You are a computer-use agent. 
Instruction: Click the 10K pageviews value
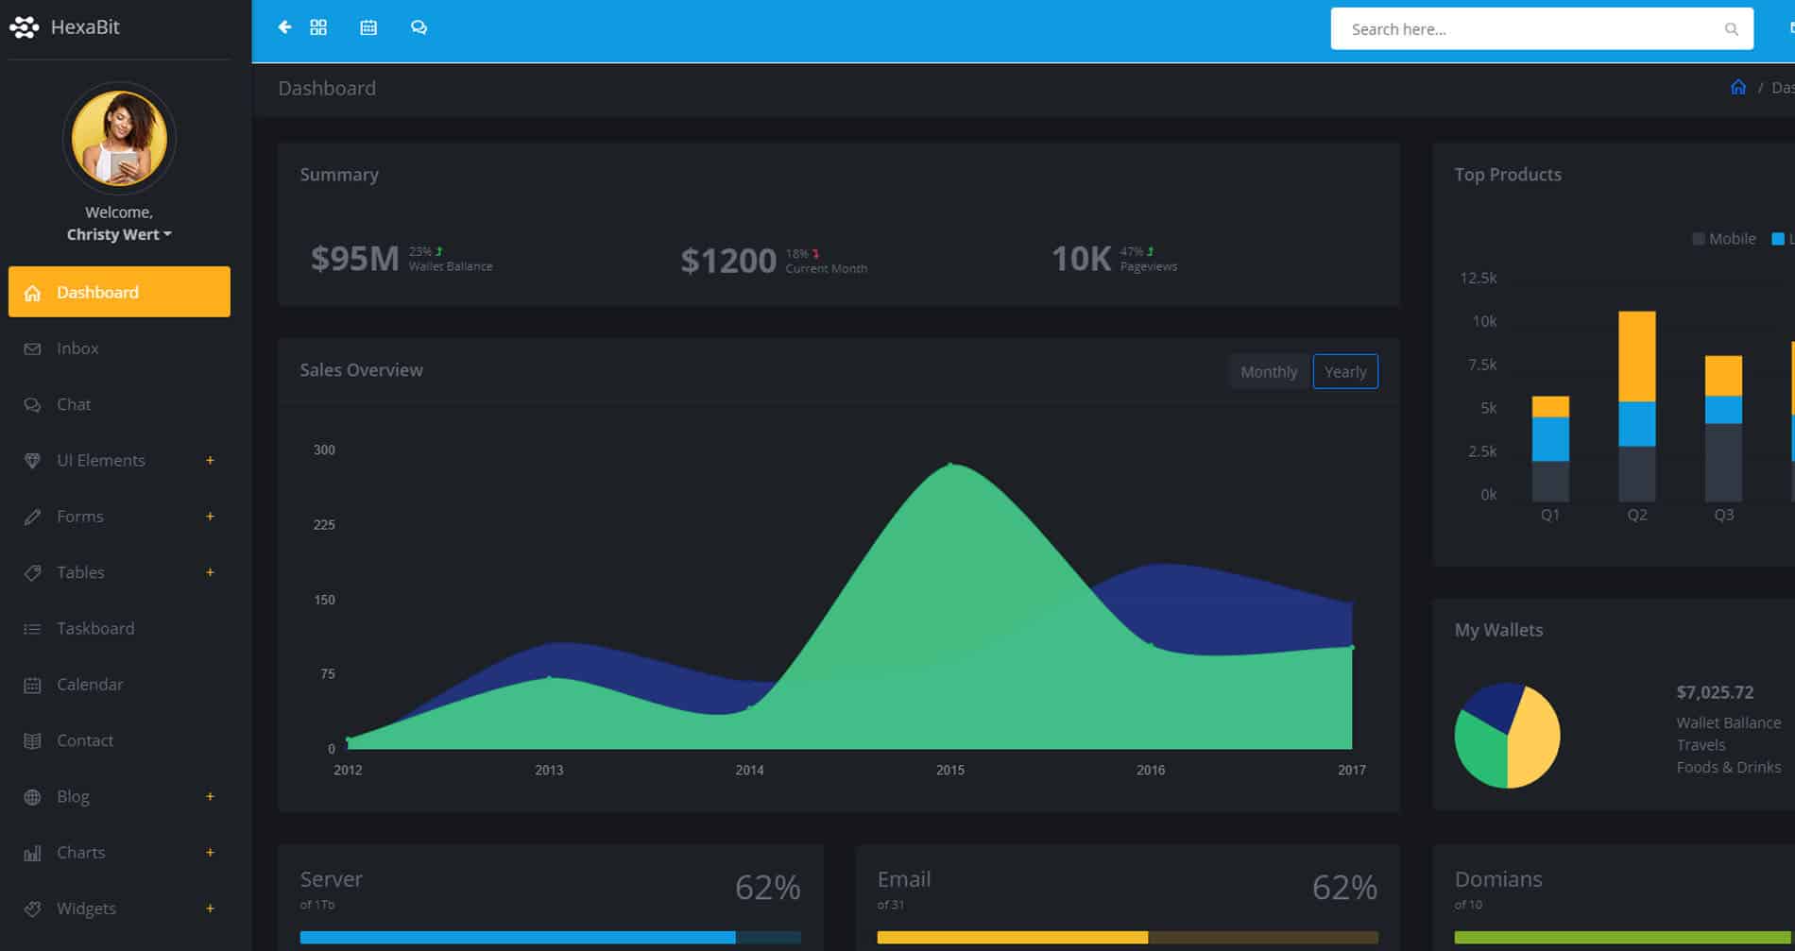tap(1081, 258)
